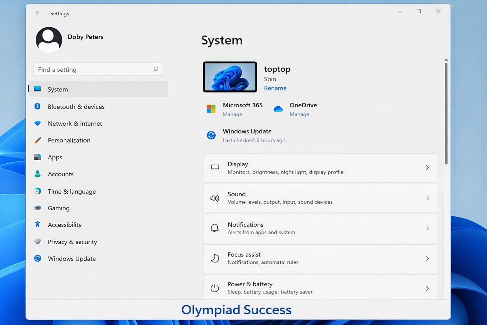Click the OneDrive cloud icon
The image size is (487, 325).
pos(278,109)
